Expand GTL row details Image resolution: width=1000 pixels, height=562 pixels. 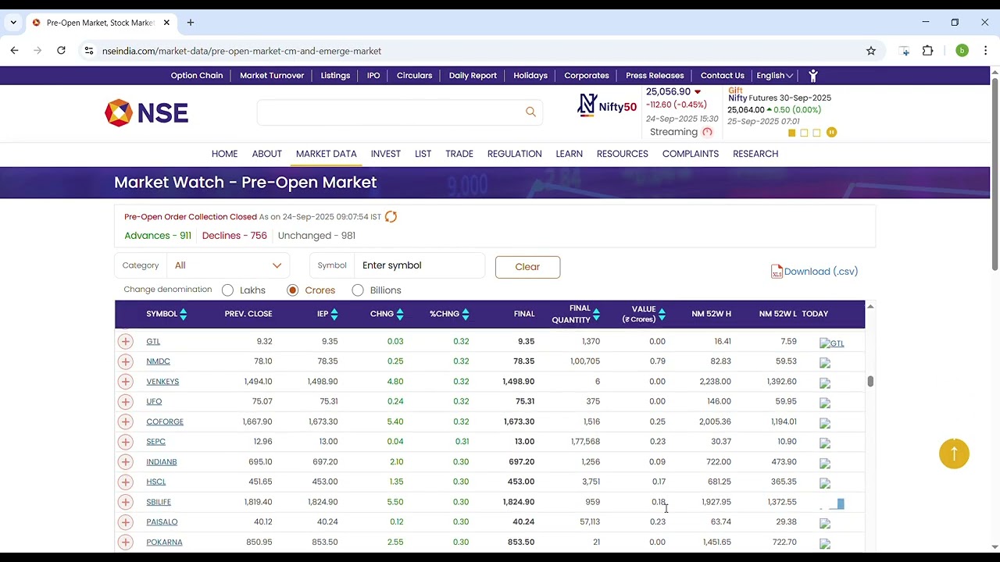[x=126, y=341]
